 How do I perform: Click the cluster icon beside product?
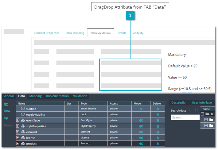pyautogui.click(x=23, y=143)
